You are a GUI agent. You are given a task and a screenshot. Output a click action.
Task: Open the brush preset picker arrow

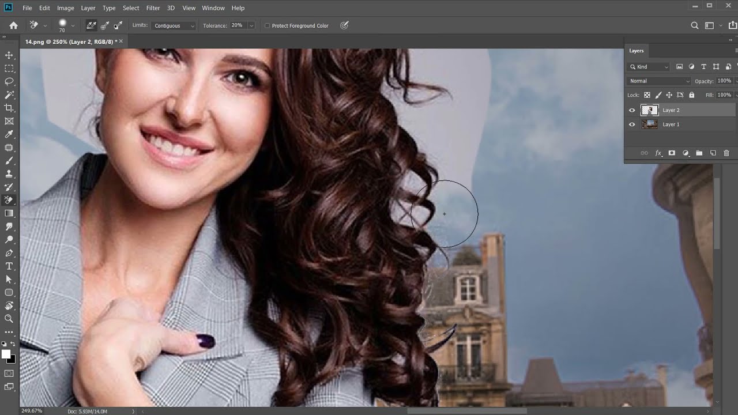coord(73,26)
